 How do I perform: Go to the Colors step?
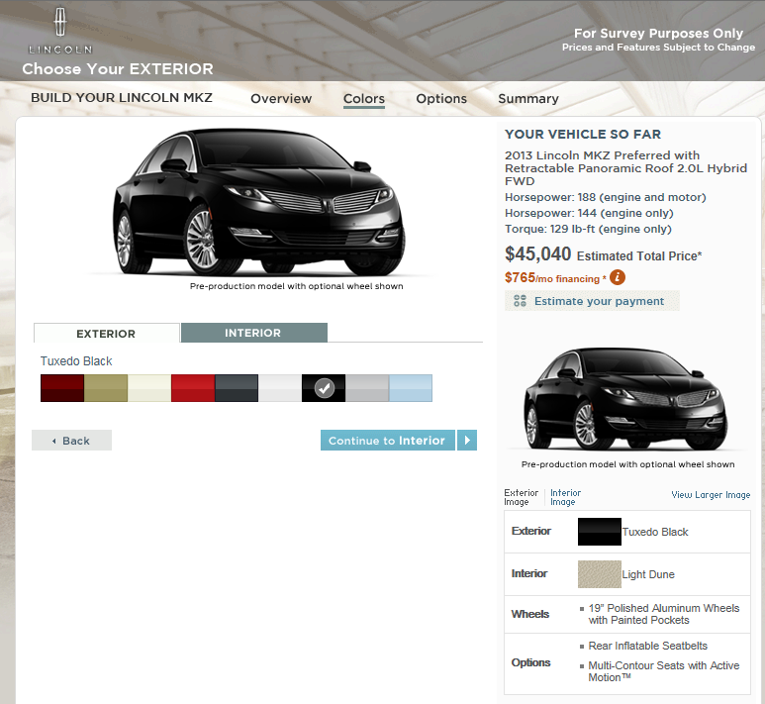[364, 99]
